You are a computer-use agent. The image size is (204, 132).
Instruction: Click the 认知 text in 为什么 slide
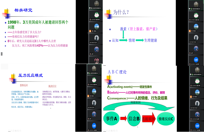(115, 40)
